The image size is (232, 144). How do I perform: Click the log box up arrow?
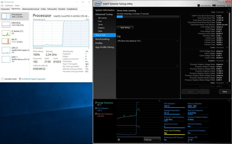click(x=177, y=41)
